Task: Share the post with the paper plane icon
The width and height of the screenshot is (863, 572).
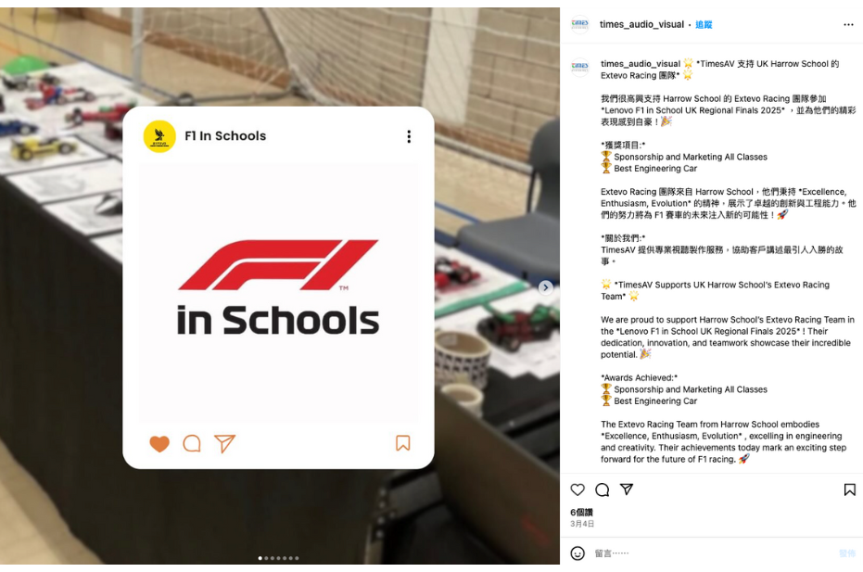Action: [x=627, y=489]
